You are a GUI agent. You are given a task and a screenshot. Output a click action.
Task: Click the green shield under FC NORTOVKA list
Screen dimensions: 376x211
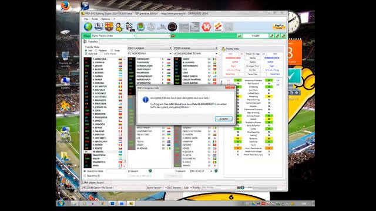click(x=150, y=171)
